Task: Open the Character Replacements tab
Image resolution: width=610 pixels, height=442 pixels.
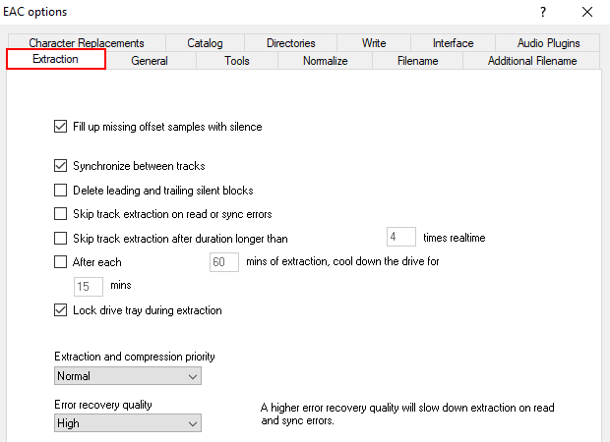Action: point(87,42)
